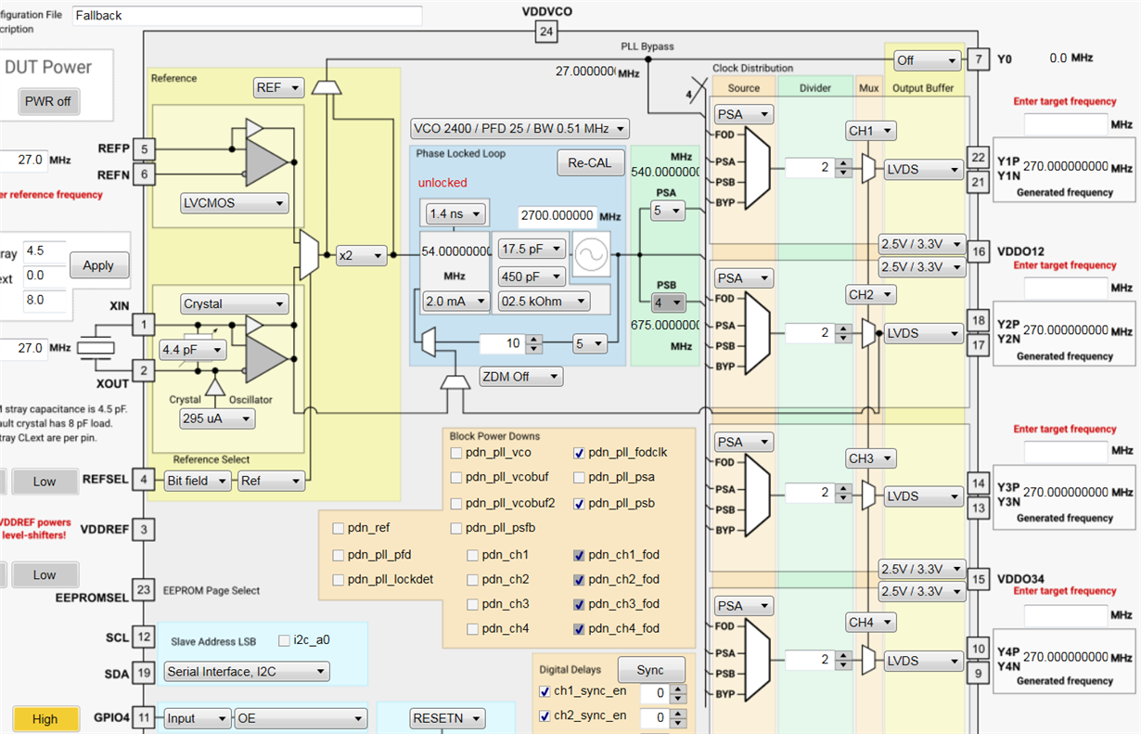Open the LVCMOS input buffer dropdown
Image resolution: width=1141 pixels, height=734 pixels.
click(x=234, y=203)
